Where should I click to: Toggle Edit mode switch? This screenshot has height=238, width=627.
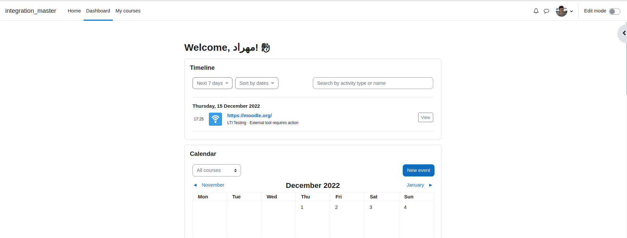[x=615, y=11]
